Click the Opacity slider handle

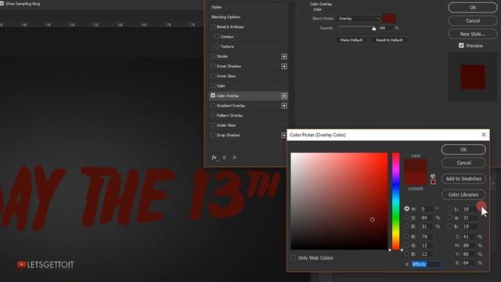(374, 28)
